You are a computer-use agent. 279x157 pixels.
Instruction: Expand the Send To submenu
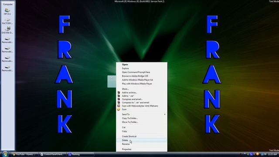tap(141, 114)
